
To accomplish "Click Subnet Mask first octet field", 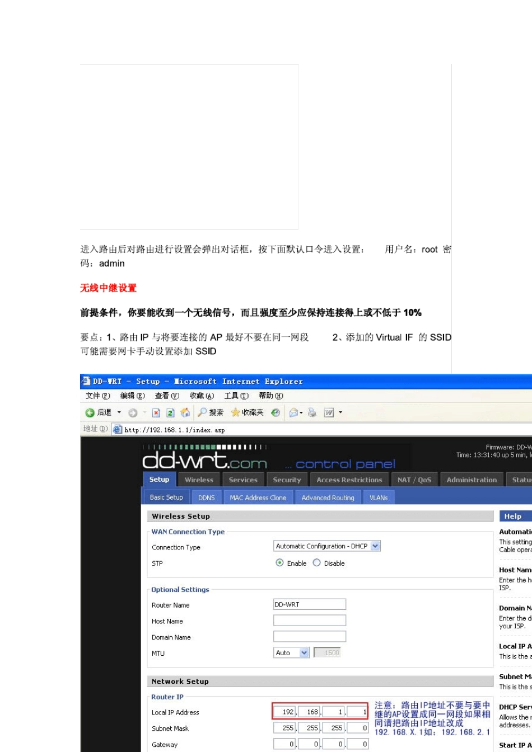I will click(x=284, y=728).
